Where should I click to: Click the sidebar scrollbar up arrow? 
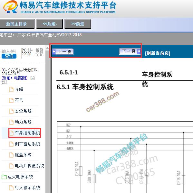click(x=47, y=48)
